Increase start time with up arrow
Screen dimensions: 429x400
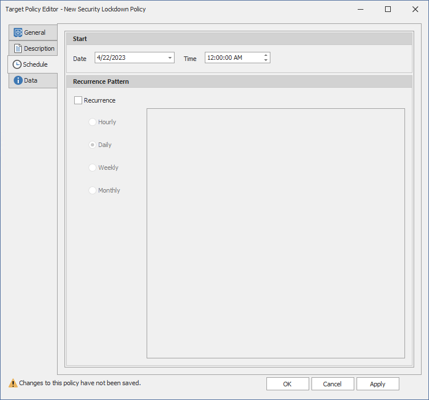266,55
